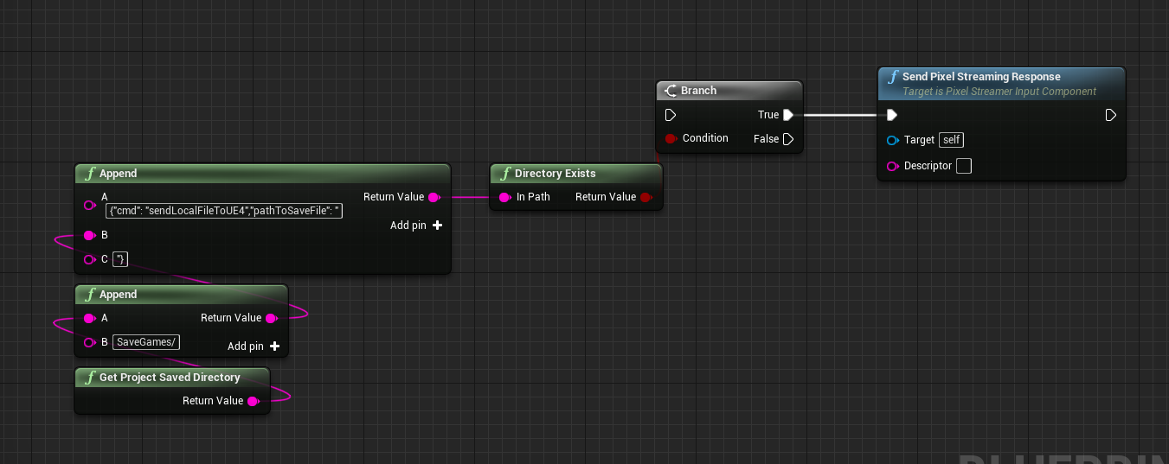
Task: Click pin B on the lower Append node
Action: pos(90,342)
